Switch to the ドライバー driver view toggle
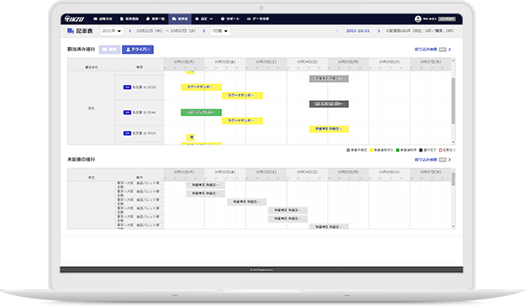Image resolution: width=524 pixels, height=307 pixels. click(138, 50)
